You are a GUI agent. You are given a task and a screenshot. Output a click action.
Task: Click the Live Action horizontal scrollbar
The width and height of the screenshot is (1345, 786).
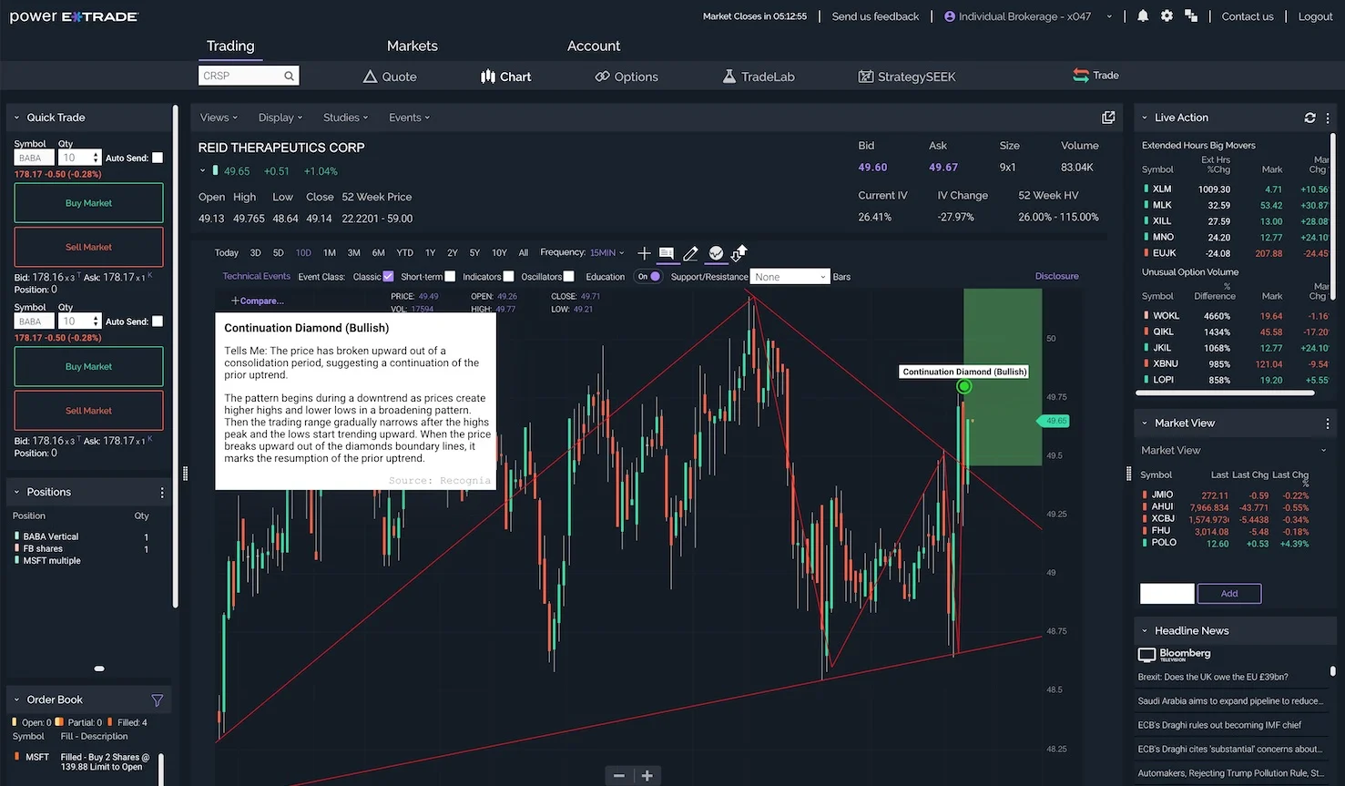click(1226, 393)
